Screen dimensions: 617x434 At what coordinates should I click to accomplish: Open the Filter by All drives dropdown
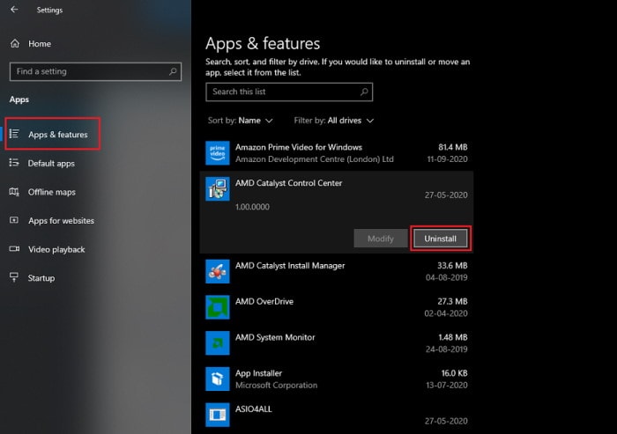334,121
